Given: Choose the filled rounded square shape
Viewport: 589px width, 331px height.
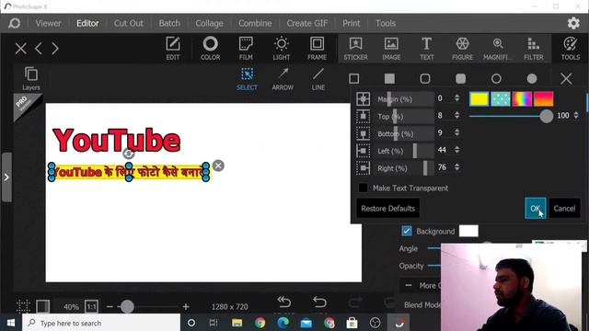Looking at the screenshot, I should point(460,78).
